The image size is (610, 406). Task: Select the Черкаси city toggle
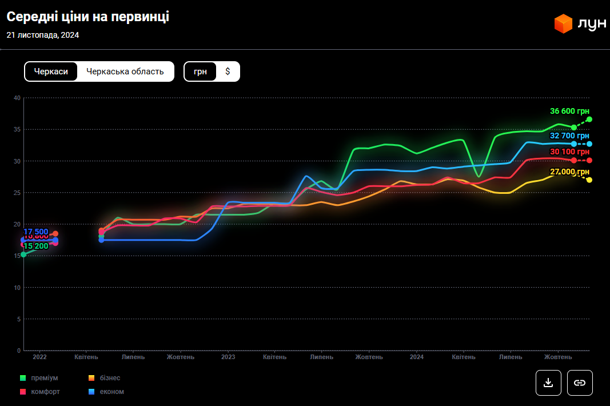(x=51, y=71)
